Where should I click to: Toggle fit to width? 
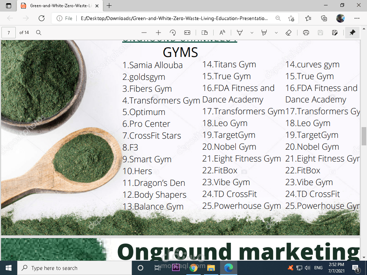click(187, 33)
